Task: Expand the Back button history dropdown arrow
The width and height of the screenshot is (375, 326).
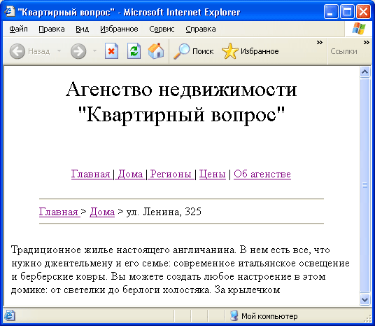Action: coord(59,50)
